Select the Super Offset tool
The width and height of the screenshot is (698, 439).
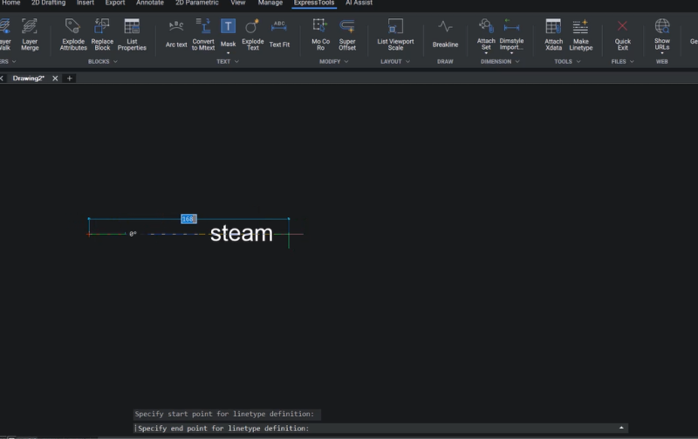347,35
